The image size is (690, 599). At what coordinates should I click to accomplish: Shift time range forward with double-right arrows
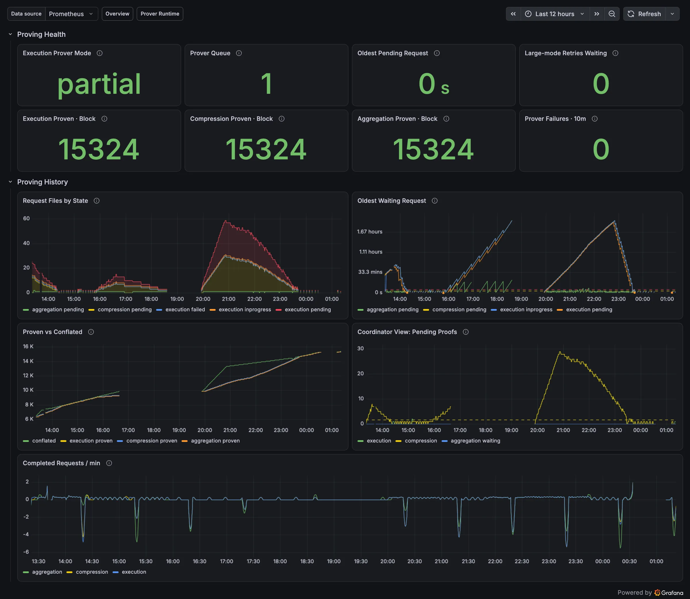pyautogui.click(x=597, y=14)
